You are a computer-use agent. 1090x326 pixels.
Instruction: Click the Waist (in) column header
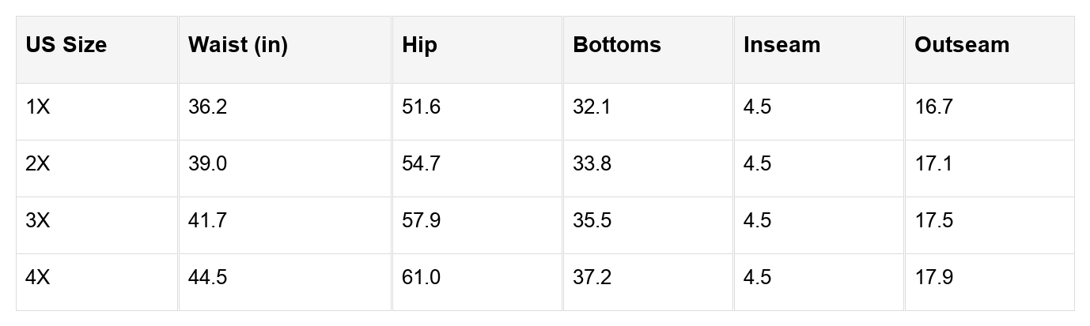coord(238,45)
